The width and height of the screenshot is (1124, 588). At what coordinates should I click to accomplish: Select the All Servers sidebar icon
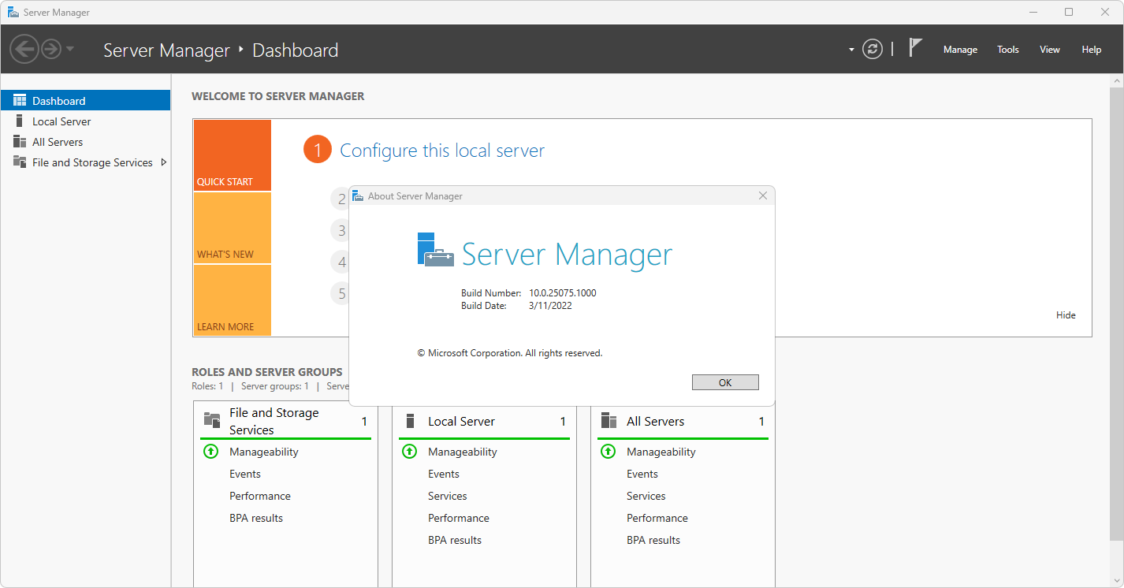click(x=20, y=141)
